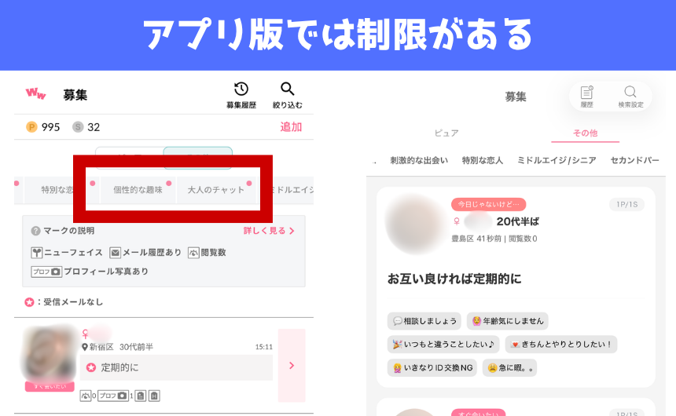Select 刺激的な出会い category

pos(419,160)
